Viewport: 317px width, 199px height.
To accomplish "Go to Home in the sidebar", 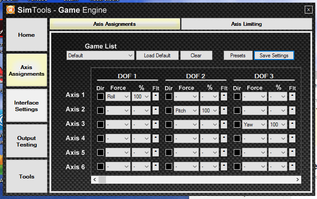I will coord(26,35).
